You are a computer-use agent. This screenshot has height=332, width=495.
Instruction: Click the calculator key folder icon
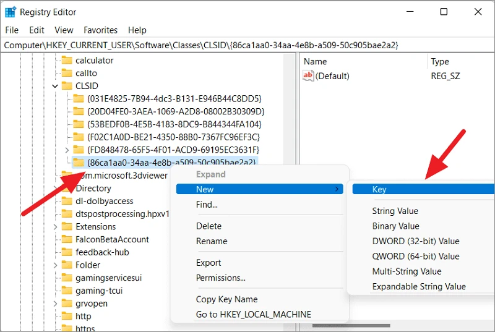click(x=67, y=60)
